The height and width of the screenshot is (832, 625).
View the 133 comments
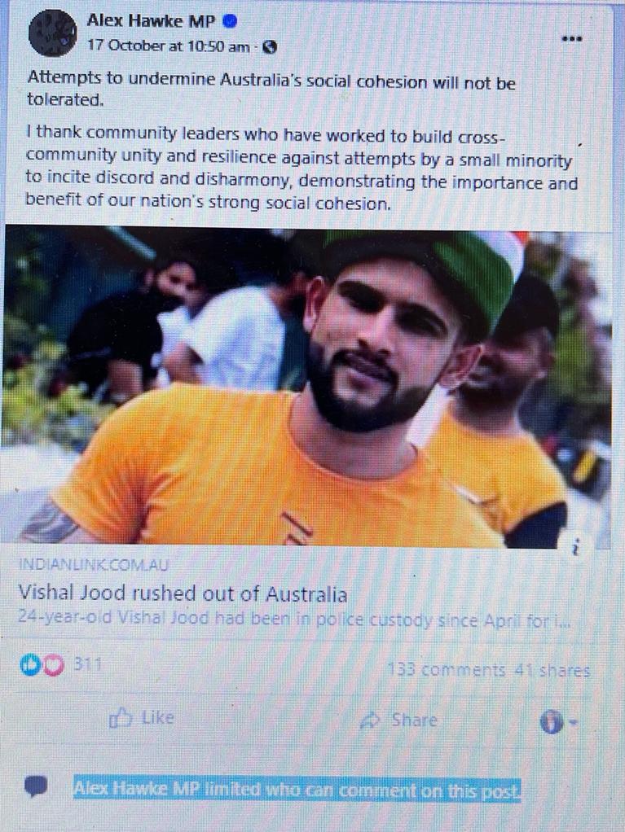pos(446,670)
